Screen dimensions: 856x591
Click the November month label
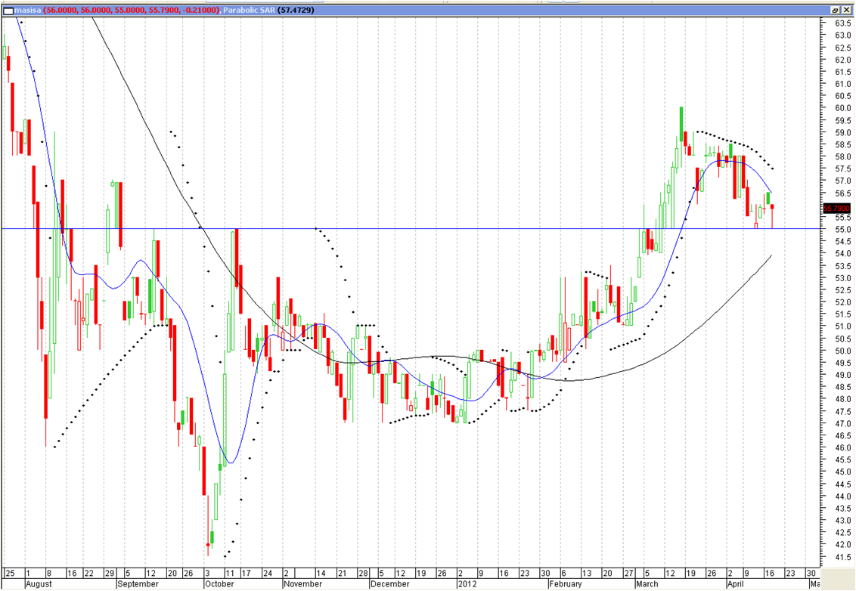(x=303, y=584)
